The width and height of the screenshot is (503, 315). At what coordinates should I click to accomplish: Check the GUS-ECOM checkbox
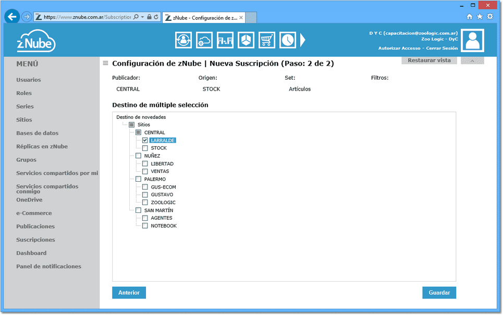coord(145,187)
